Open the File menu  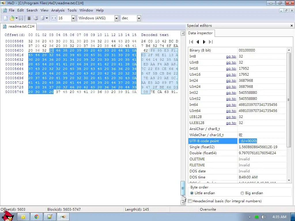coord(12,10)
